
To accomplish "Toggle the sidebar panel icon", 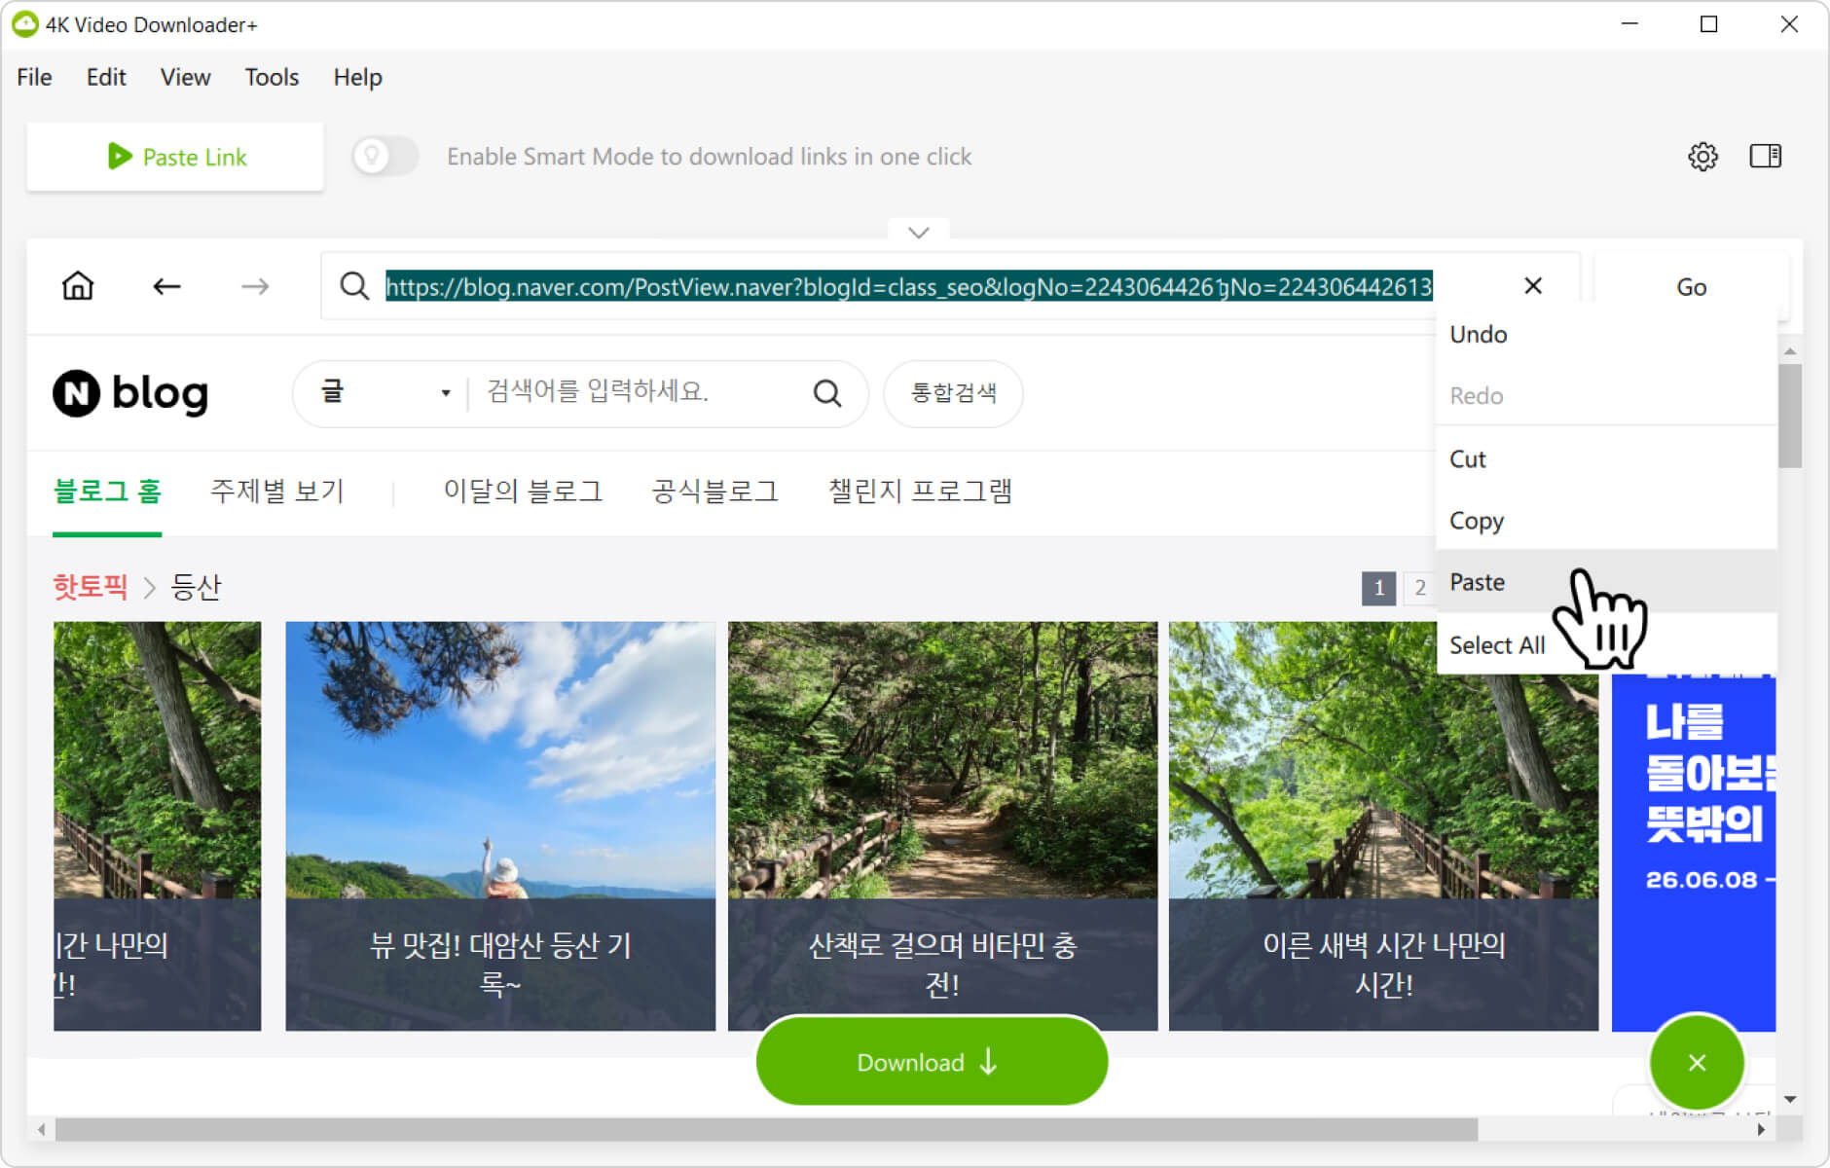I will (1765, 156).
